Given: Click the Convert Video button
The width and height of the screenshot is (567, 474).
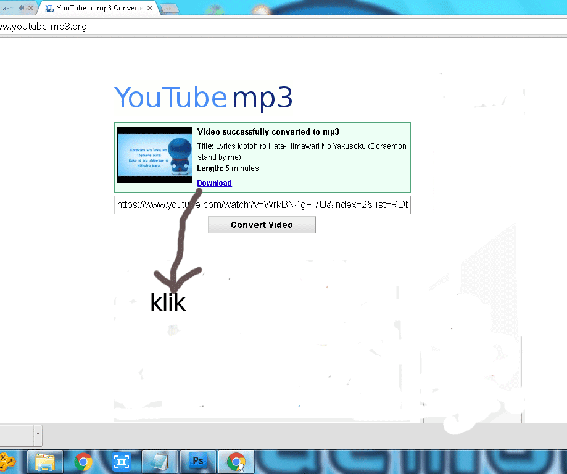Looking at the screenshot, I should pyautogui.click(x=262, y=225).
